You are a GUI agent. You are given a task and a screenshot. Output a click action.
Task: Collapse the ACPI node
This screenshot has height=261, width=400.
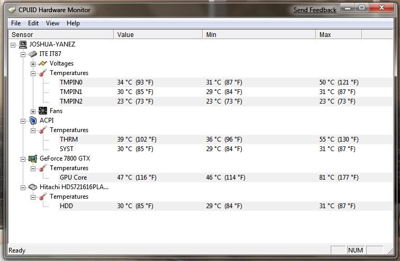23,121
